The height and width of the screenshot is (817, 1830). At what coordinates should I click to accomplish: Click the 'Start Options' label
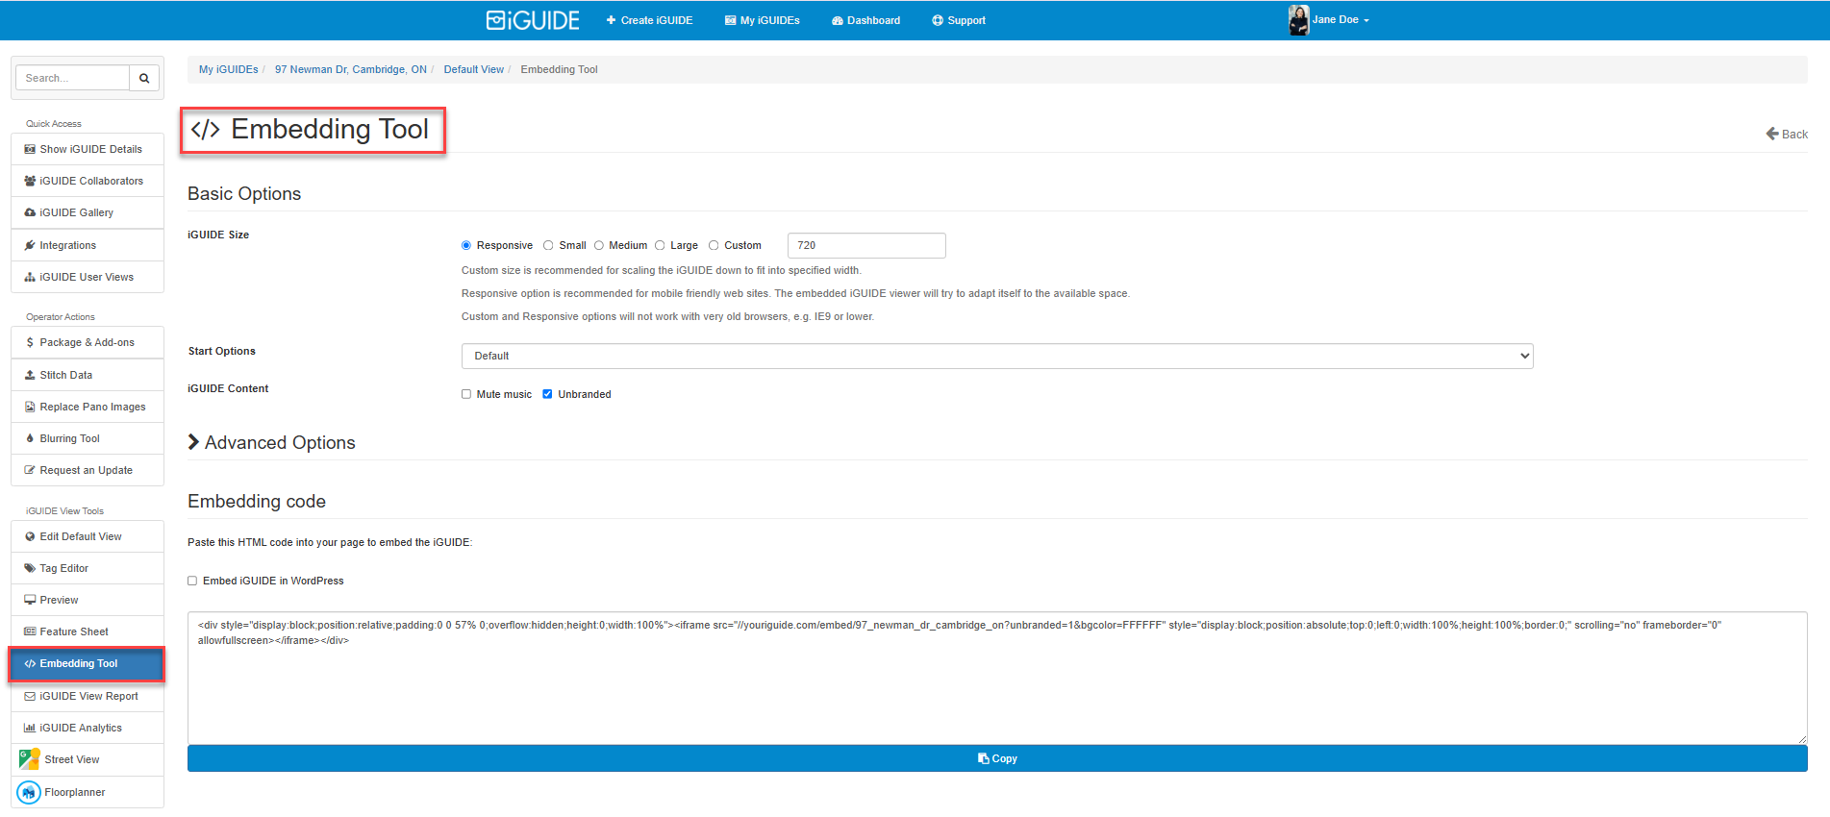pyautogui.click(x=222, y=351)
